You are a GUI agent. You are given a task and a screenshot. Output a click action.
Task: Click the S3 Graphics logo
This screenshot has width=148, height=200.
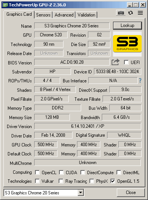(x=127, y=44)
